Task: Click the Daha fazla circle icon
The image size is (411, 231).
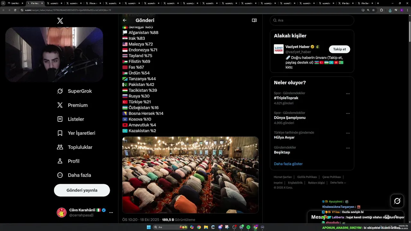Action: pyautogui.click(x=60, y=175)
